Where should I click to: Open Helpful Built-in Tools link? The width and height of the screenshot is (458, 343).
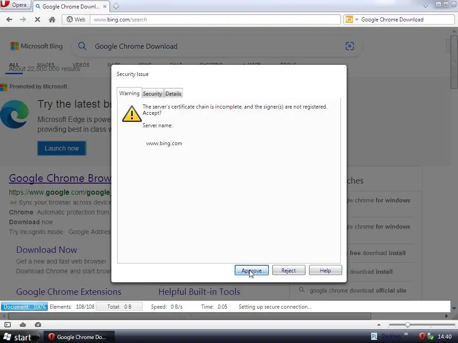pyautogui.click(x=199, y=292)
